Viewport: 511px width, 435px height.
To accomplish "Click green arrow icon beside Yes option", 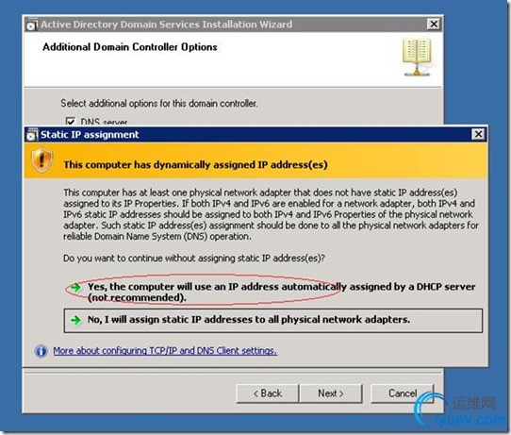I will (x=75, y=288).
